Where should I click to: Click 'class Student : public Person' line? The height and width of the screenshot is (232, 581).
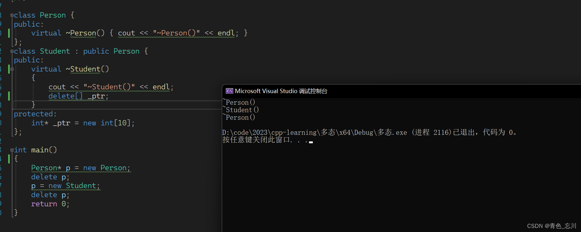81,51
